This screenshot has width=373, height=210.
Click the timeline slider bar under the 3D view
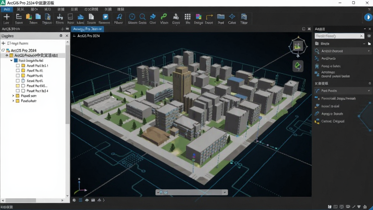192,192
